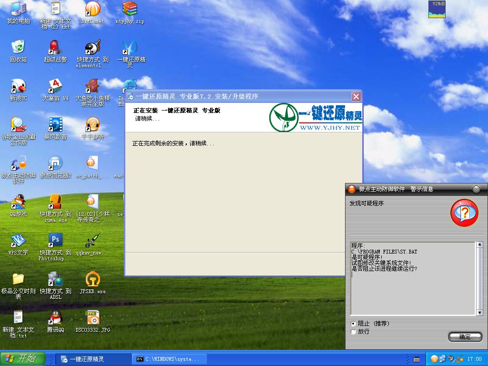
Task: Select the shortcut to zuma.exe icon
Action: tap(55, 208)
